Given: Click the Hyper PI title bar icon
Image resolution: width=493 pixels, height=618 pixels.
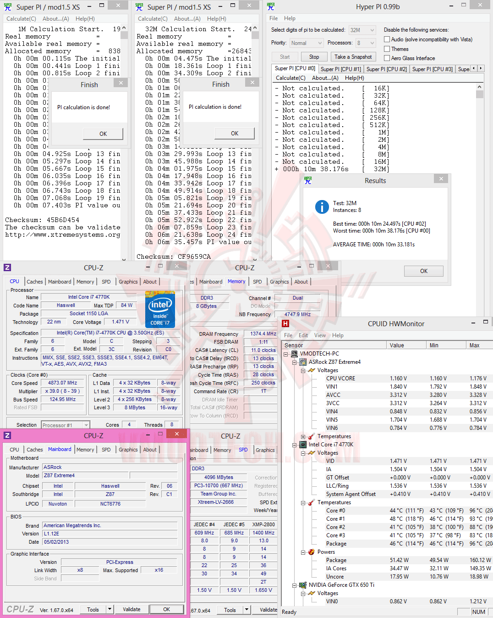Looking at the screenshot, I should [271, 6].
